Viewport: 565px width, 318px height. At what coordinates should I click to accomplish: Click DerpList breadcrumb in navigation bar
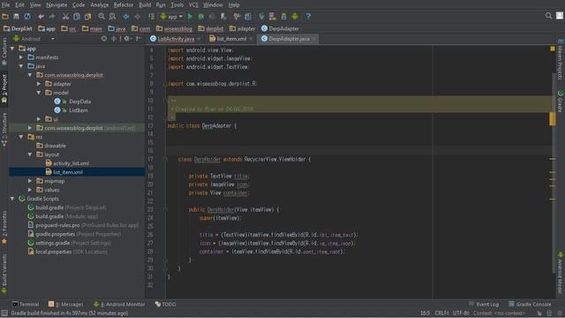click(x=18, y=28)
